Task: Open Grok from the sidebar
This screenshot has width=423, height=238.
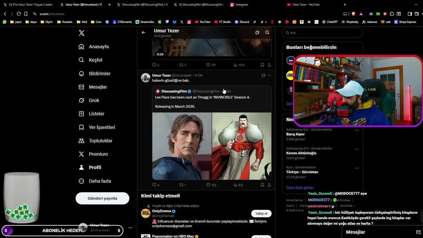Action: click(89, 100)
